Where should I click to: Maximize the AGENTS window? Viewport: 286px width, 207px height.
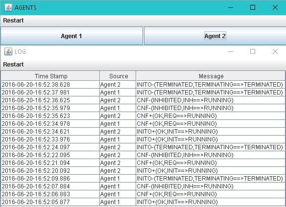(253, 7)
